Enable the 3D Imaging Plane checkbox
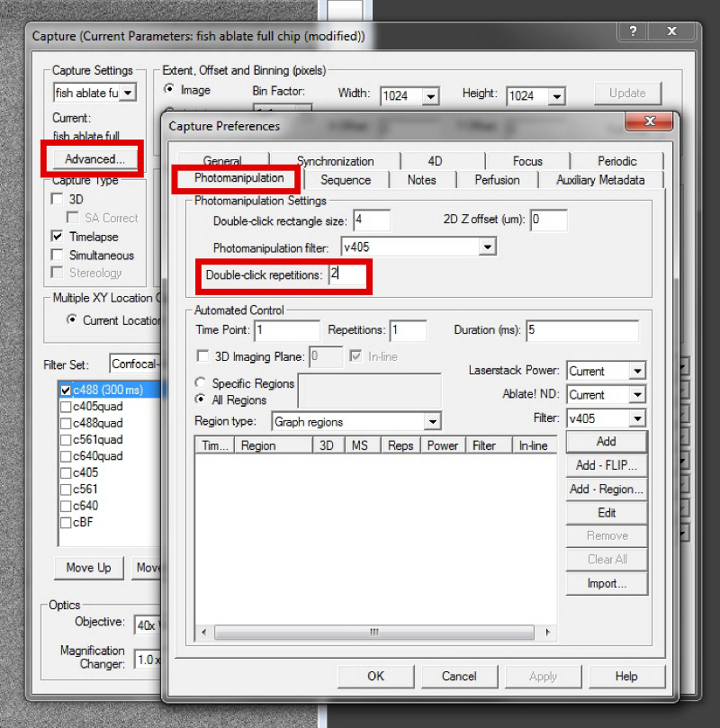 tap(202, 356)
